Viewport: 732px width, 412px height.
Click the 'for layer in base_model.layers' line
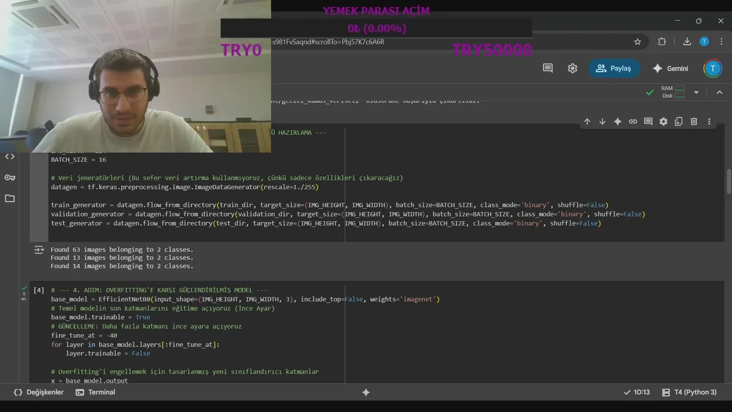[135, 344]
